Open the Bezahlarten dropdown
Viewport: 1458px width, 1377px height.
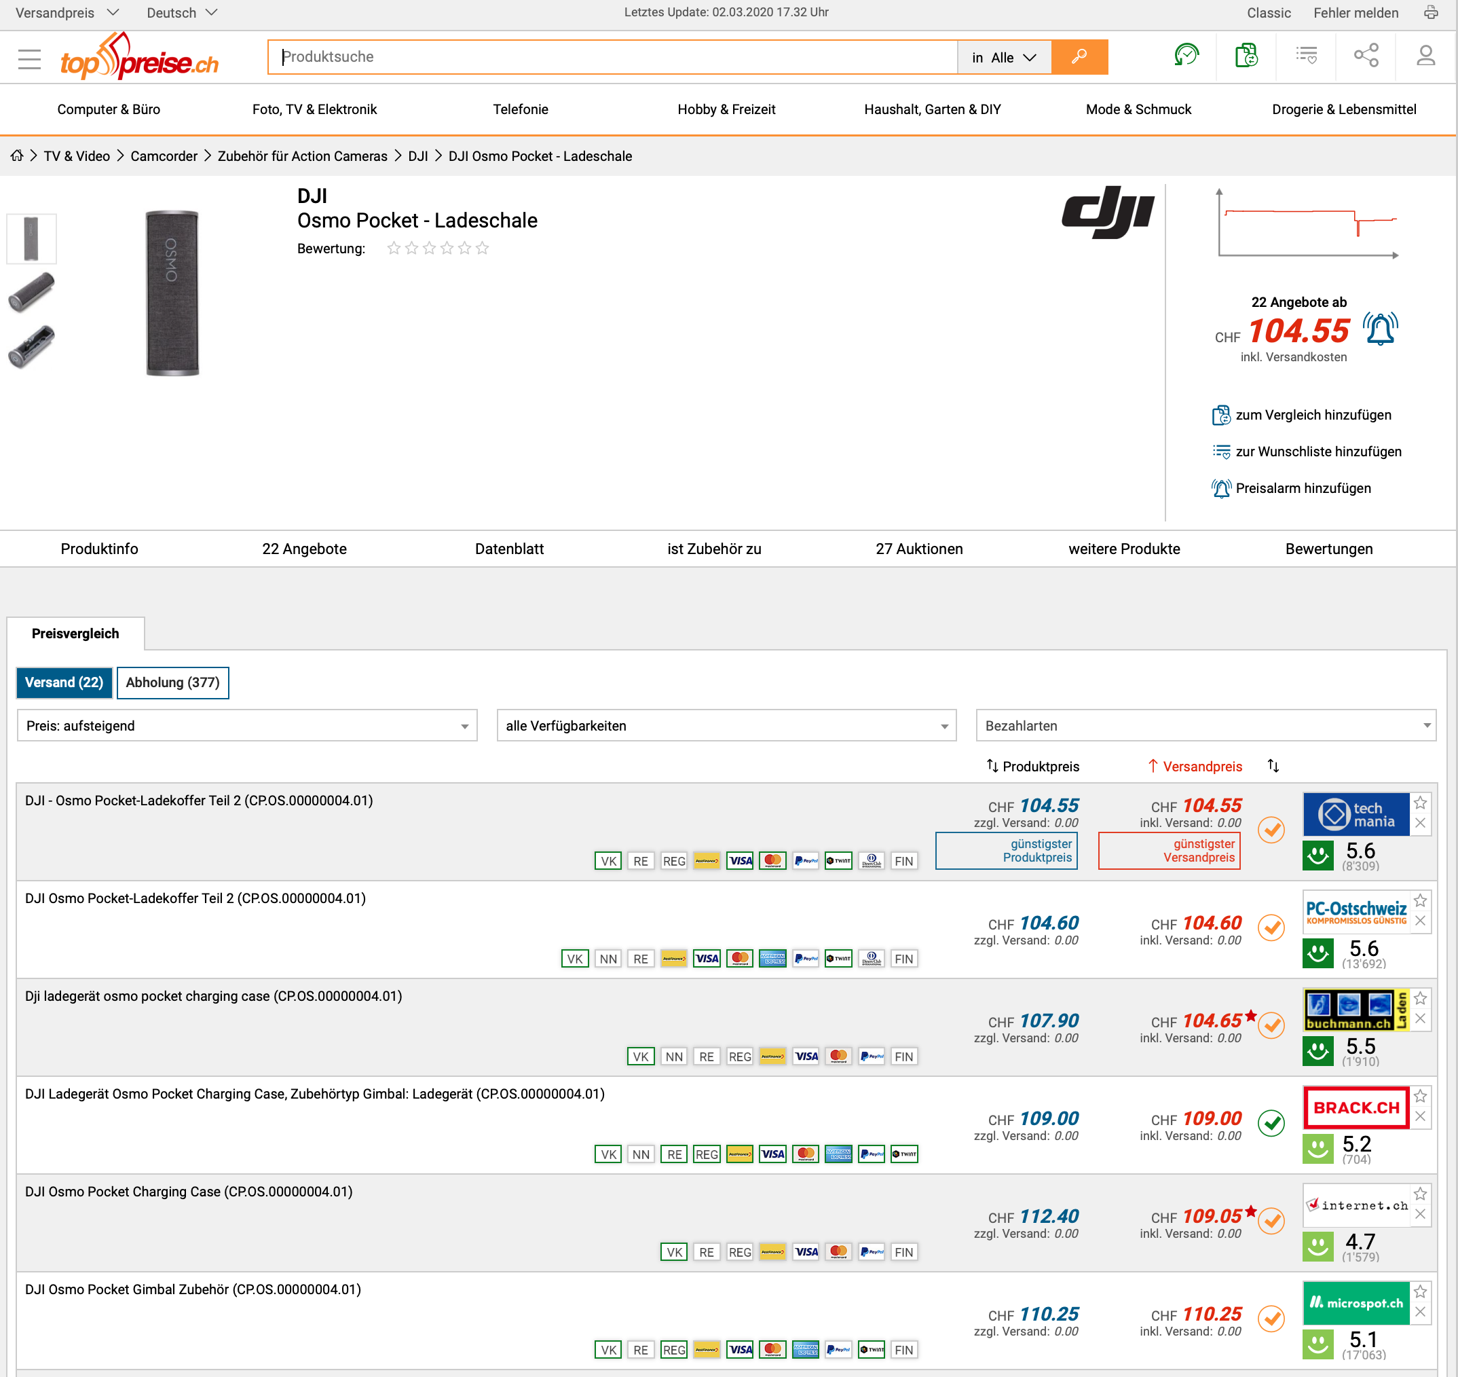click(x=1205, y=726)
